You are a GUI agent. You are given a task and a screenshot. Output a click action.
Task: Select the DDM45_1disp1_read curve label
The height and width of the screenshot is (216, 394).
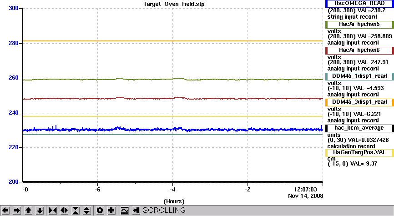[359, 76]
